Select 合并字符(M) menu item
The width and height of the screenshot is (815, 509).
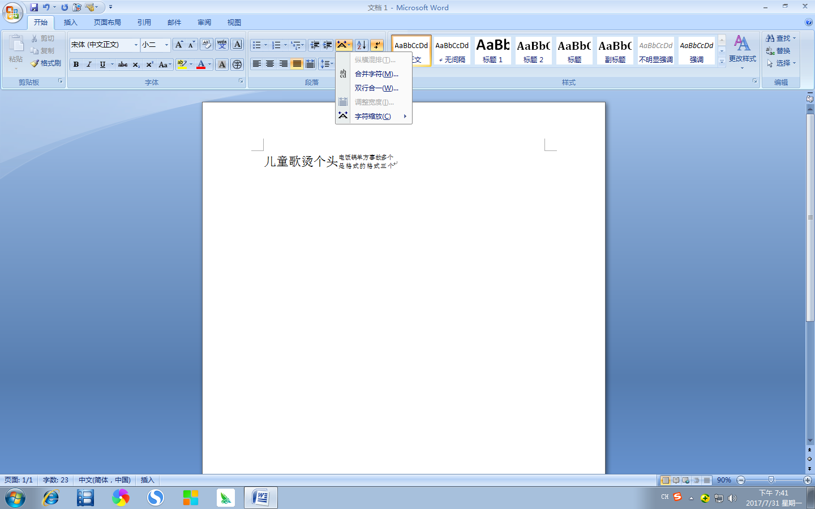374,74
